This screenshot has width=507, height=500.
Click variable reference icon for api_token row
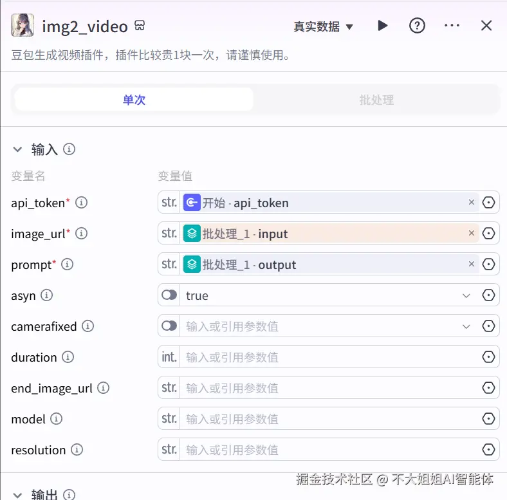488,203
